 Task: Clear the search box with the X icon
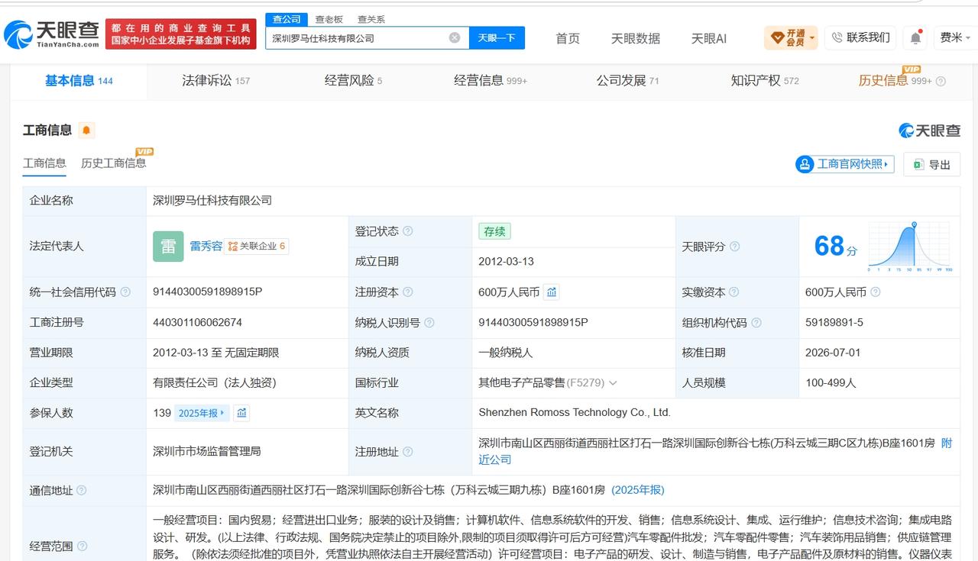coord(455,37)
